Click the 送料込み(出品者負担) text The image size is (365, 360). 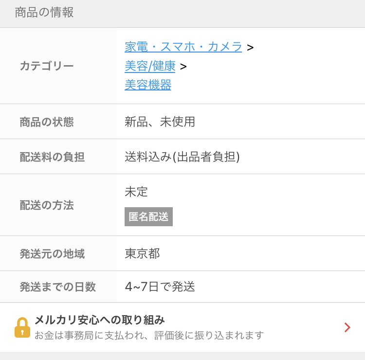click(x=182, y=157)
